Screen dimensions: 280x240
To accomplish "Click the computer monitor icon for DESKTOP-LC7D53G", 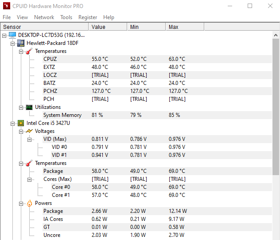I will pos(12,35).
